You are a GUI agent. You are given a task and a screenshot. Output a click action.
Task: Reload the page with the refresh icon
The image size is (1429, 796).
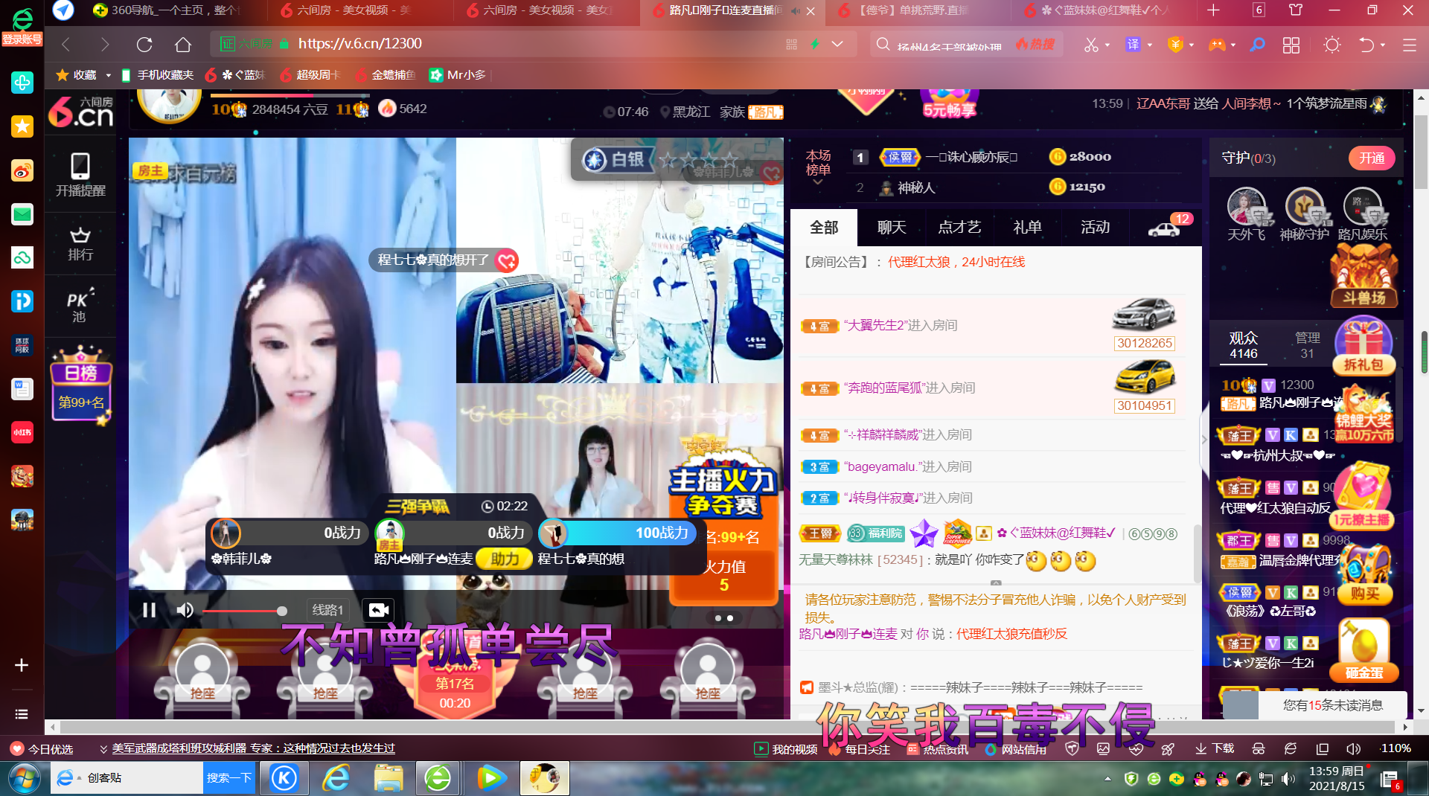pos(144,45)
